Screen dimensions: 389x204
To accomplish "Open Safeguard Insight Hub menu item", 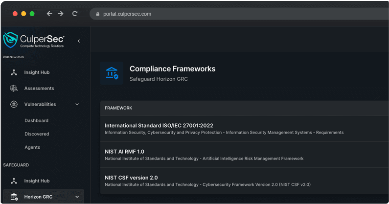I will tap(37, 181).
